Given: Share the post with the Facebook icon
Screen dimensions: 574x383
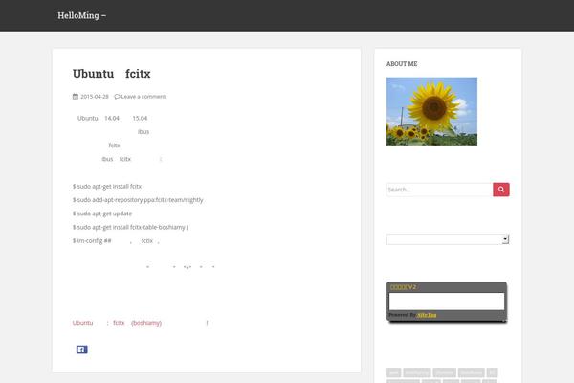Looking at the screenshot, I should [x=81, y=349].
